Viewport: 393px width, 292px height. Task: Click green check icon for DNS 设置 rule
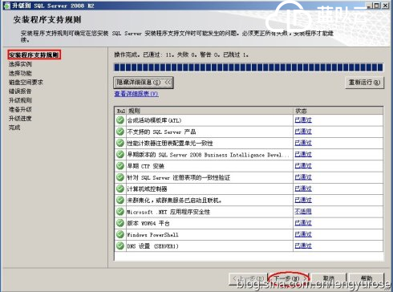point(120,245)
